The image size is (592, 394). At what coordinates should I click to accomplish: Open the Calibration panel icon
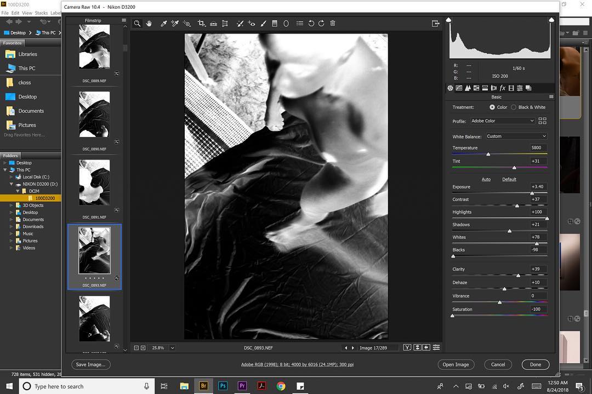point(511,88)
